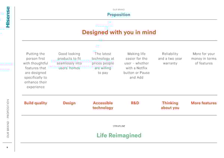This screenshot has width=224, height=158.
Task: Click the 'More features' label
Action: (203, 103)
